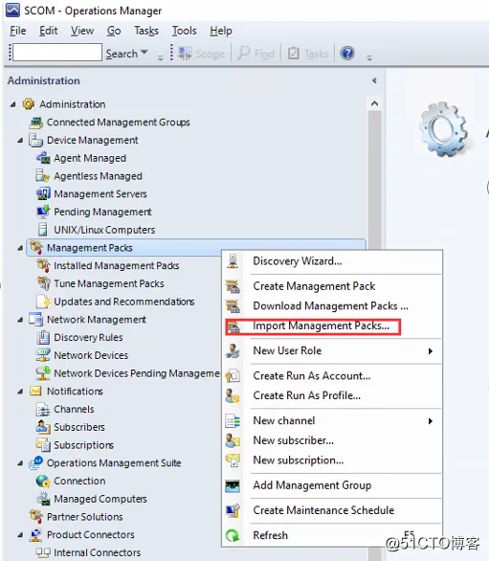This screenshot has width=489, height=561.
Task: Collapse the Management Packs node
Action: pyautogui.click(x=20, y=248)
